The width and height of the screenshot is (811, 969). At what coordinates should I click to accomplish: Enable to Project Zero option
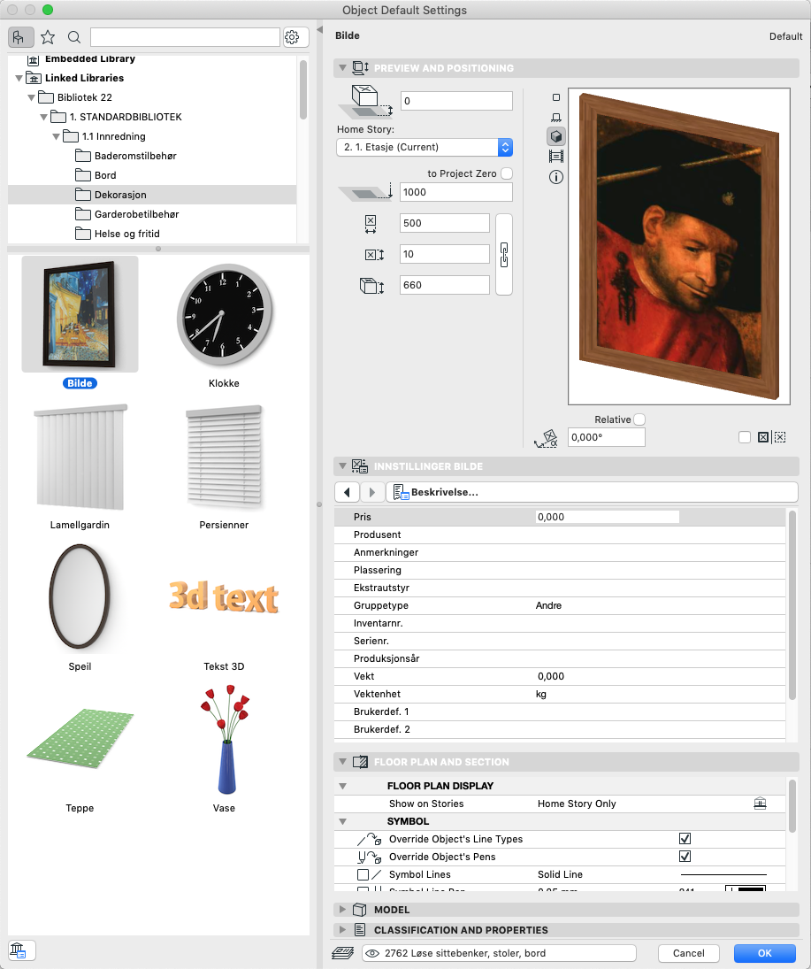[507, 173]
